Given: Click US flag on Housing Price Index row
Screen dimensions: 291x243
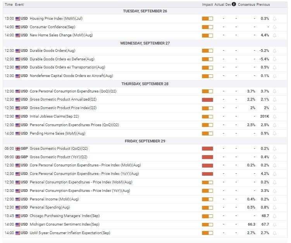Looking at the screenshot, I should coord(18,19).
